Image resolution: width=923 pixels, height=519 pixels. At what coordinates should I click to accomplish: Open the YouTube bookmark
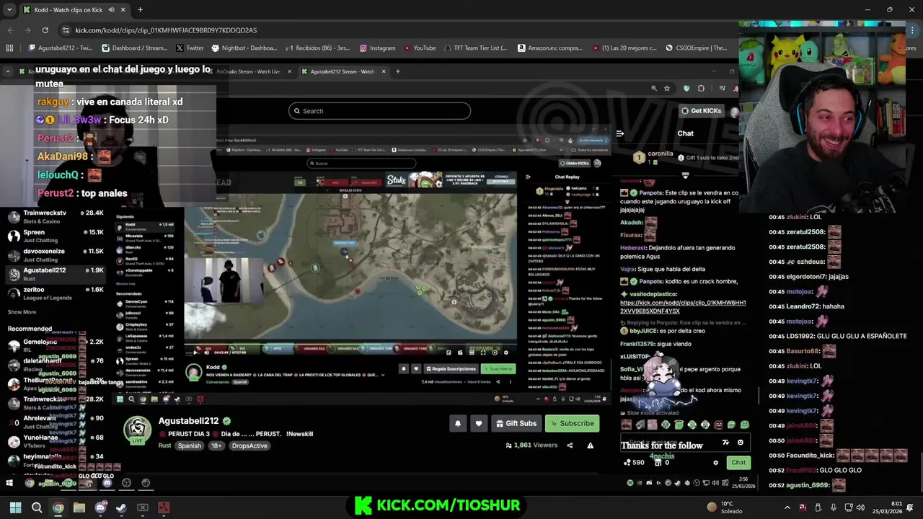[x=420, y=48]
